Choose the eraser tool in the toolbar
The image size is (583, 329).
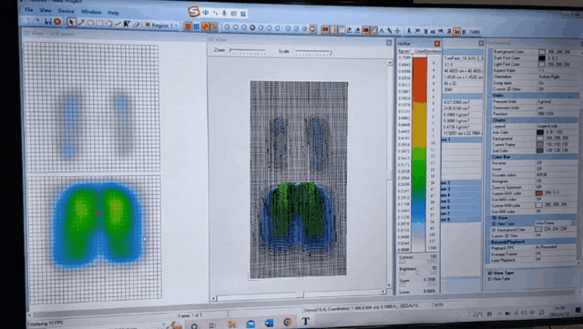pos(137,25)
